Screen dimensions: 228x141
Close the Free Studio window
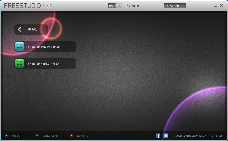pyautogui.click(x=221, y=5)
